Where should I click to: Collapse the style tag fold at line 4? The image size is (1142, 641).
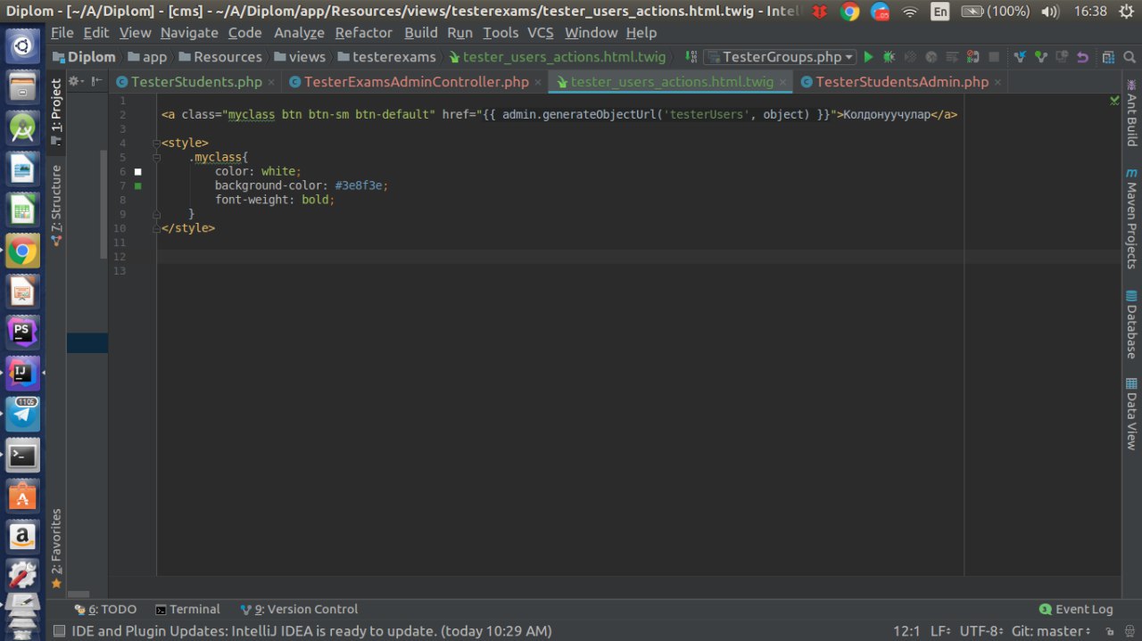(x=156, y=144)
